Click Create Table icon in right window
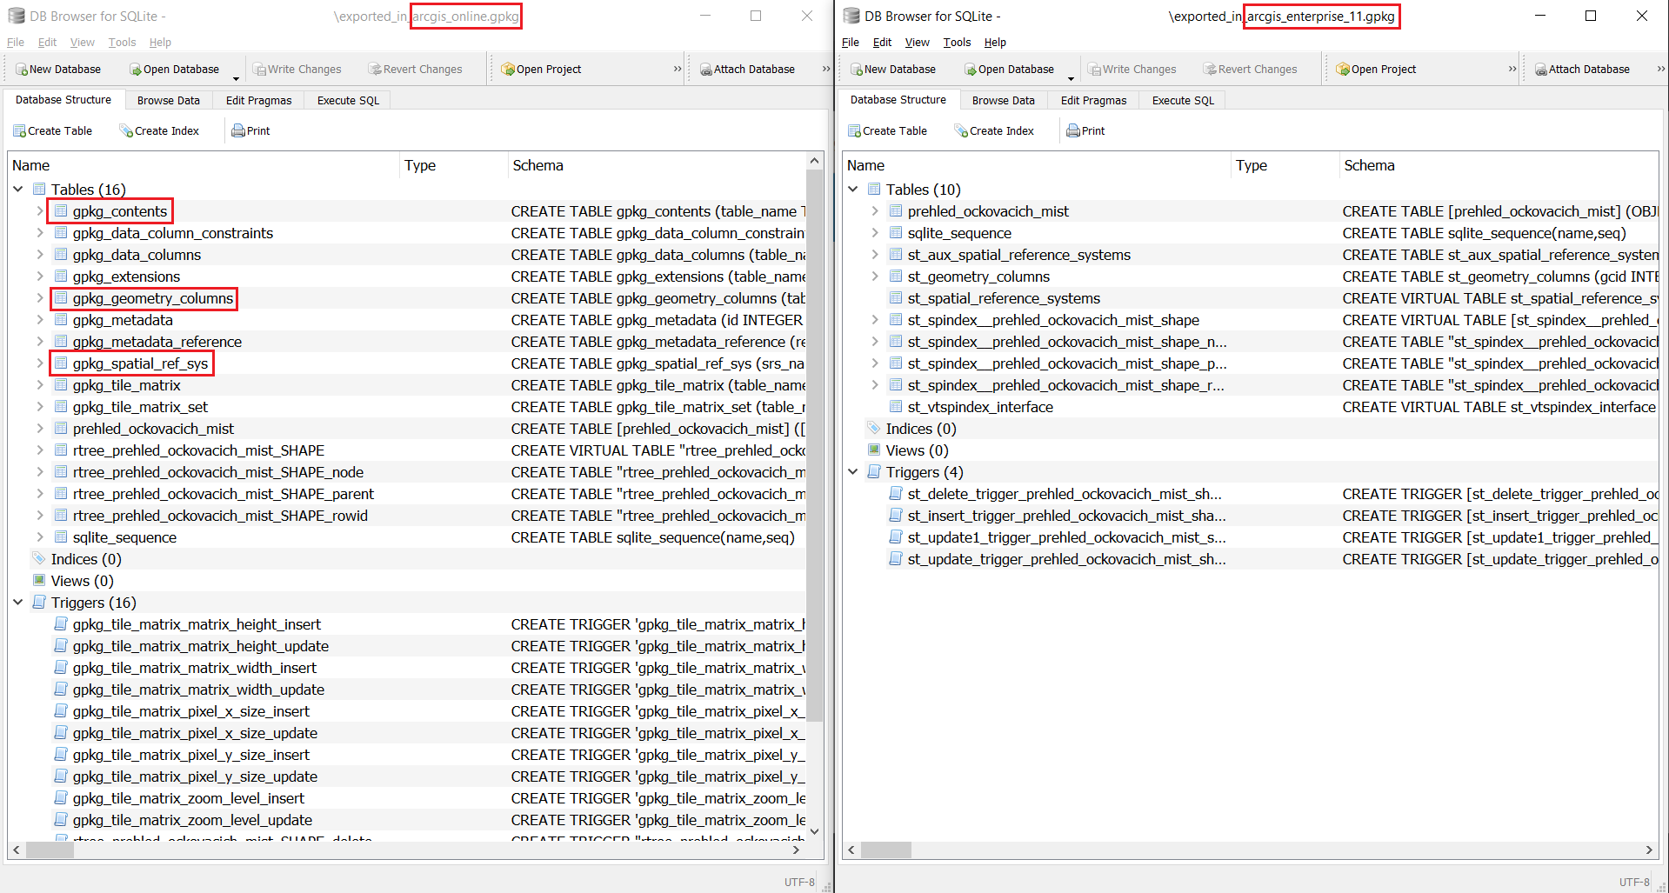Screen dimensions: 1669x893 coord(855,131)
